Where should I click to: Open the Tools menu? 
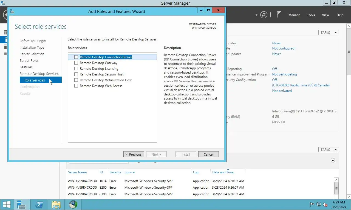point(311,15)
